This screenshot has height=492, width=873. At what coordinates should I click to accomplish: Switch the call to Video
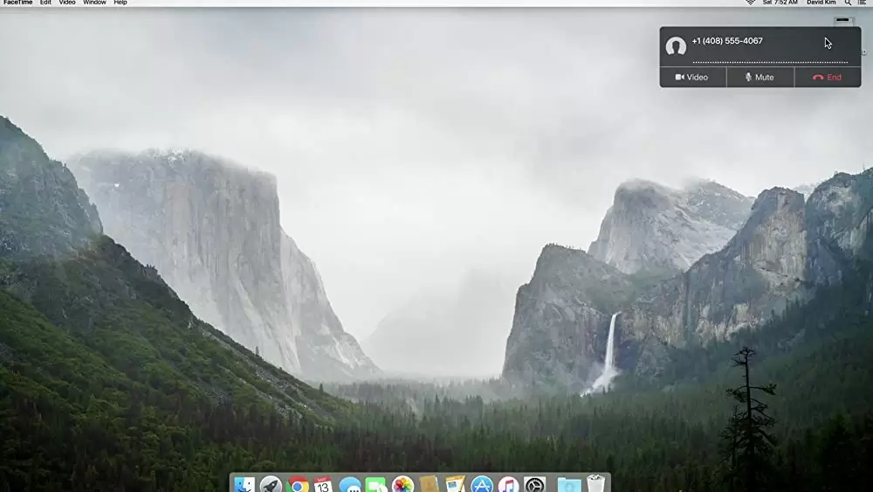pyautogui.click(x=691, y=77)
